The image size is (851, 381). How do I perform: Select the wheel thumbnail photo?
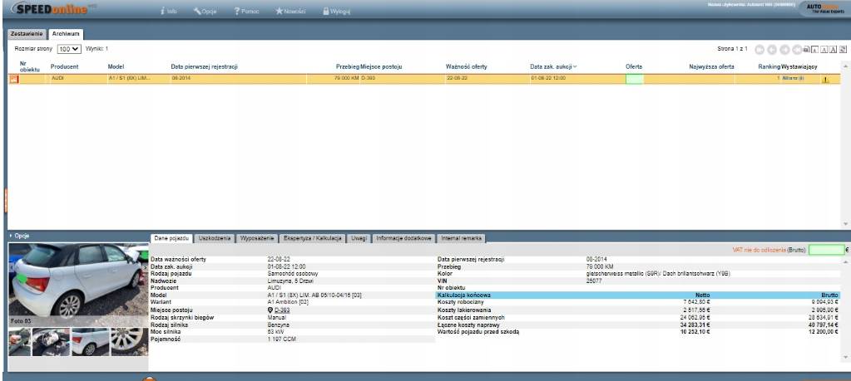pyautogui.click(x=129, y=341)
